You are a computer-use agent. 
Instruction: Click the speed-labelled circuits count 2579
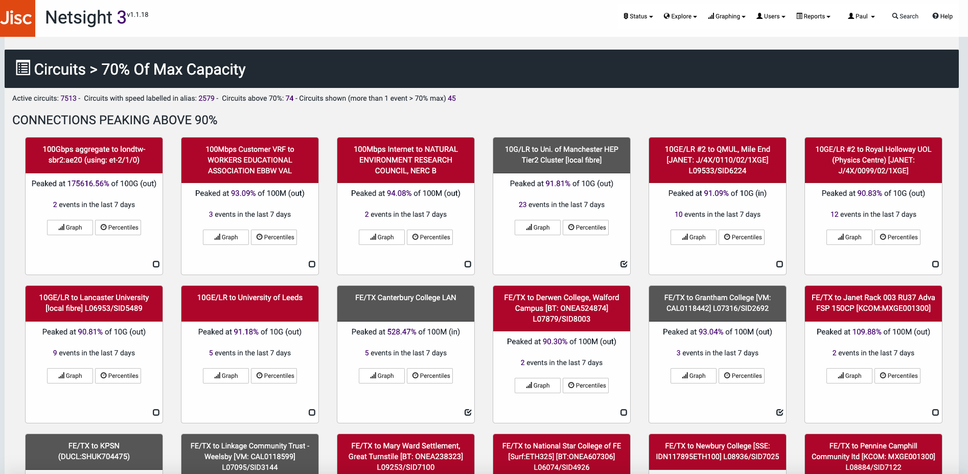(x=206, y=98)
